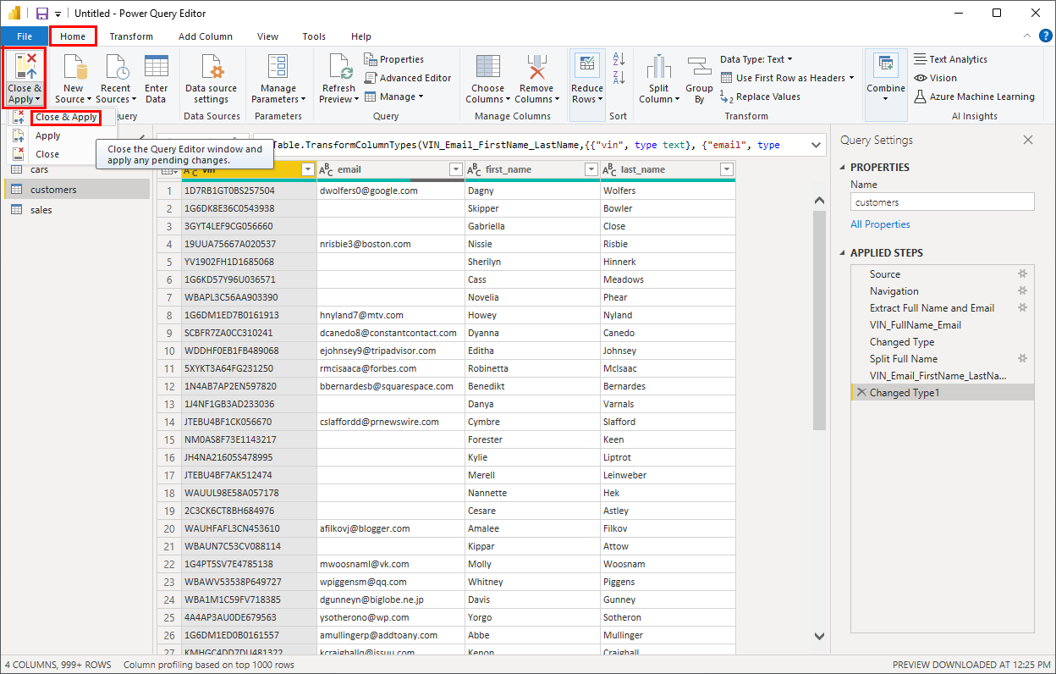Sort ascending with the A-Z icon
1056x674 pixels.
pyautogui.click(x=619, y=58)
